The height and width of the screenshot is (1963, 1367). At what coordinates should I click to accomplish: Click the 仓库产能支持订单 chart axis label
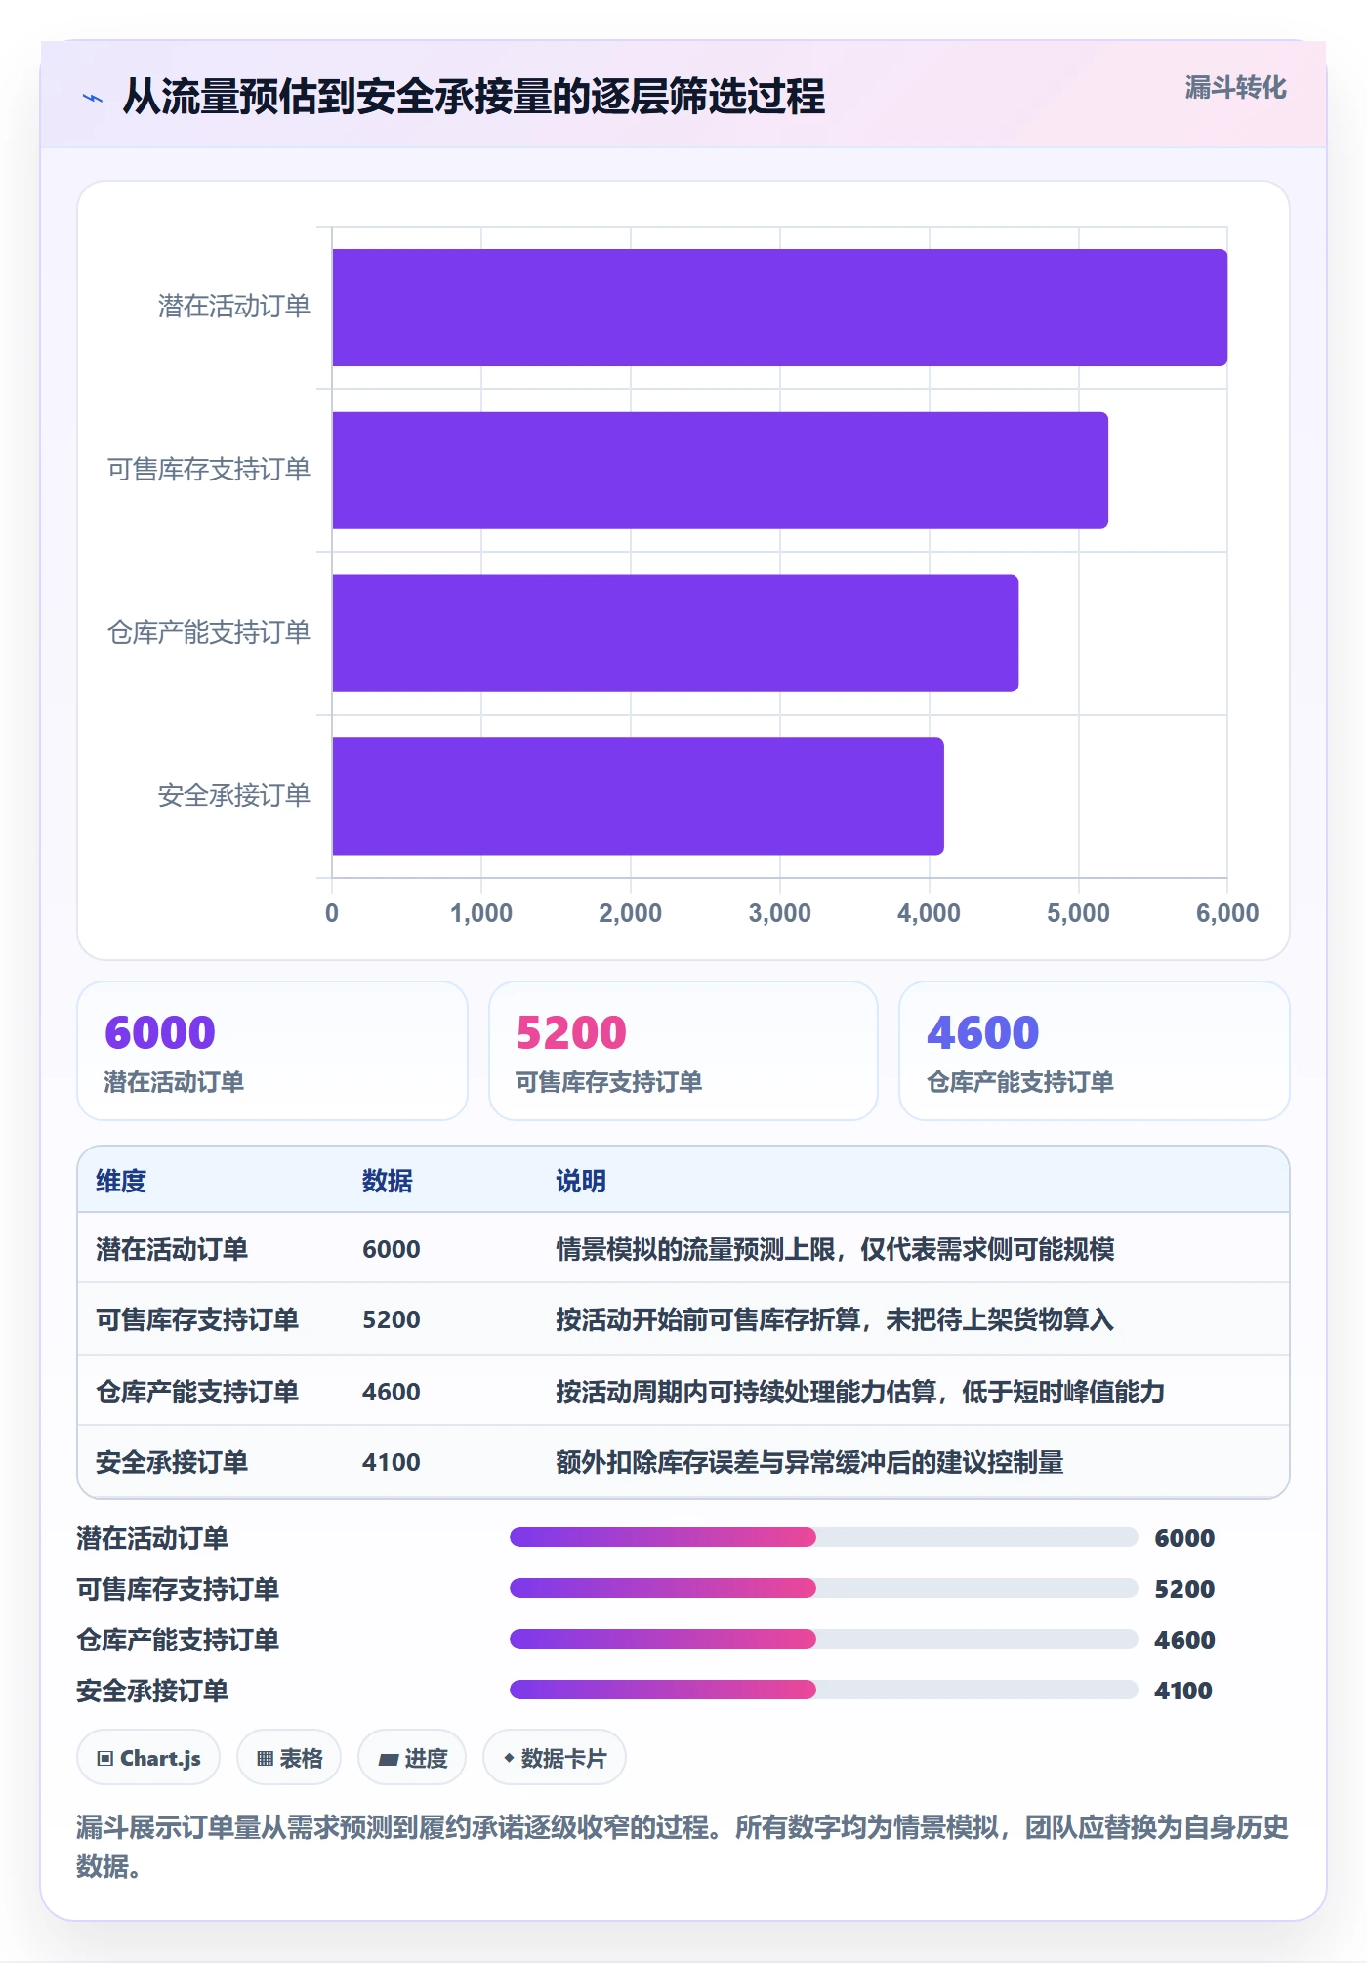click(209, 633)
